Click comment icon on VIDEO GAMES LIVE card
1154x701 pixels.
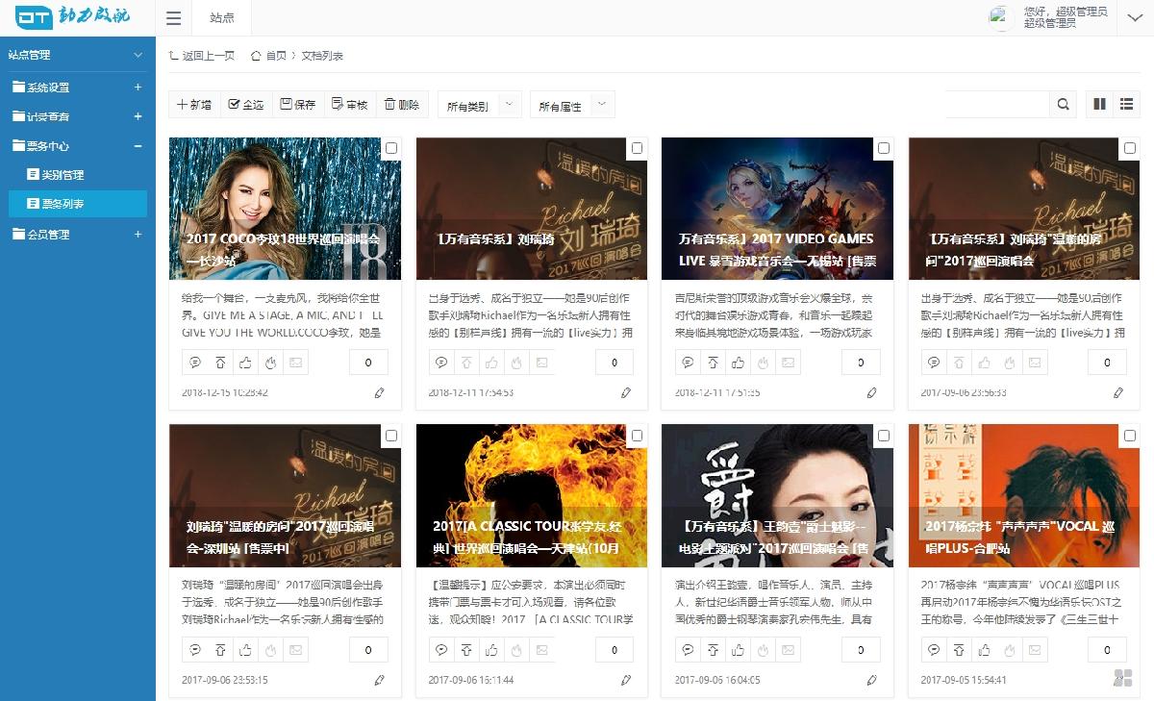688,363
